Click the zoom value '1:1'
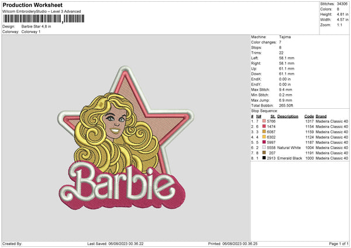The height and width of the screenshot is (248, 351). (x=339, y=25)
